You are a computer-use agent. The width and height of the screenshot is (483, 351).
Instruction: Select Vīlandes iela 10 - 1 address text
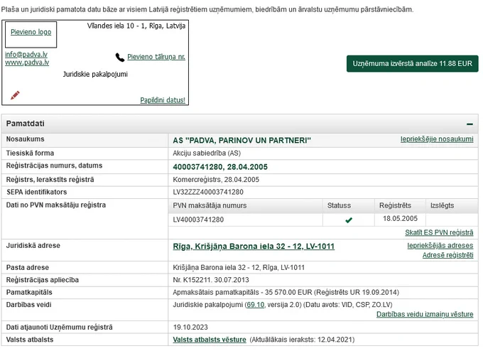136,26
